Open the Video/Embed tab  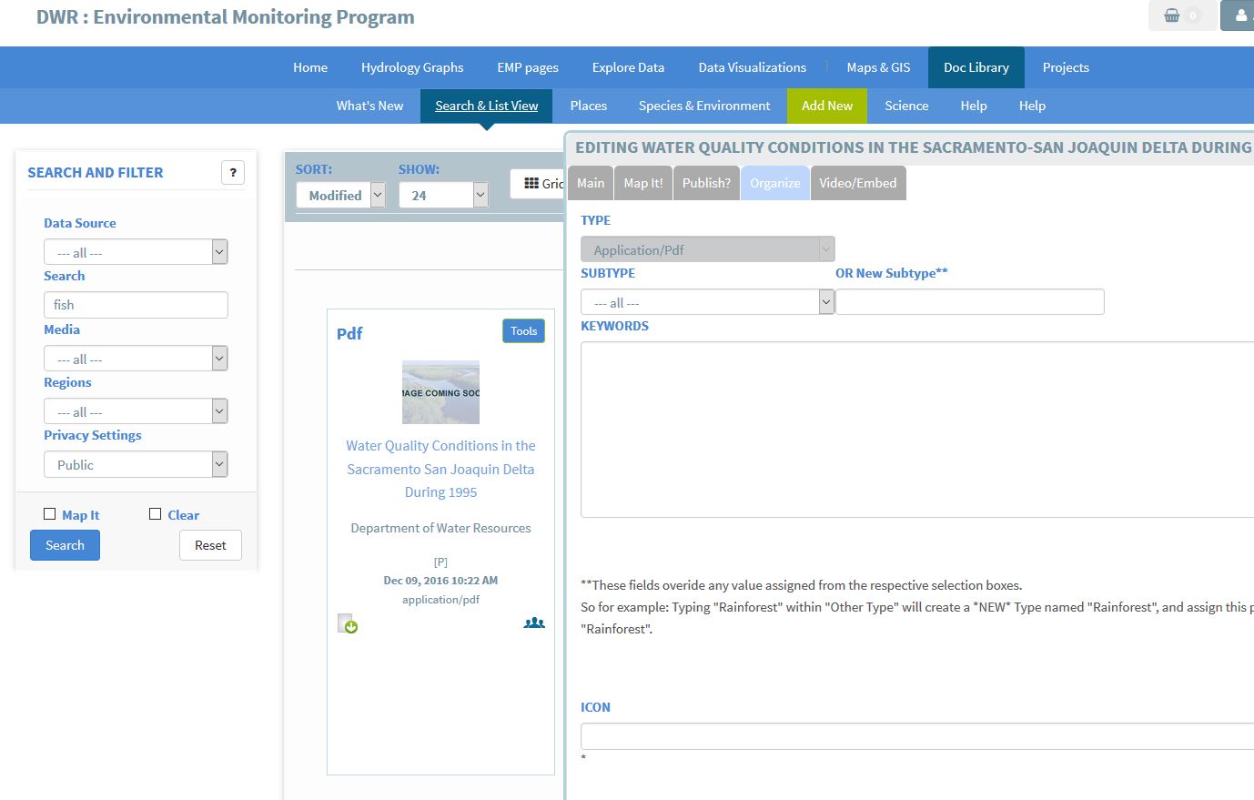coord(857,183)
